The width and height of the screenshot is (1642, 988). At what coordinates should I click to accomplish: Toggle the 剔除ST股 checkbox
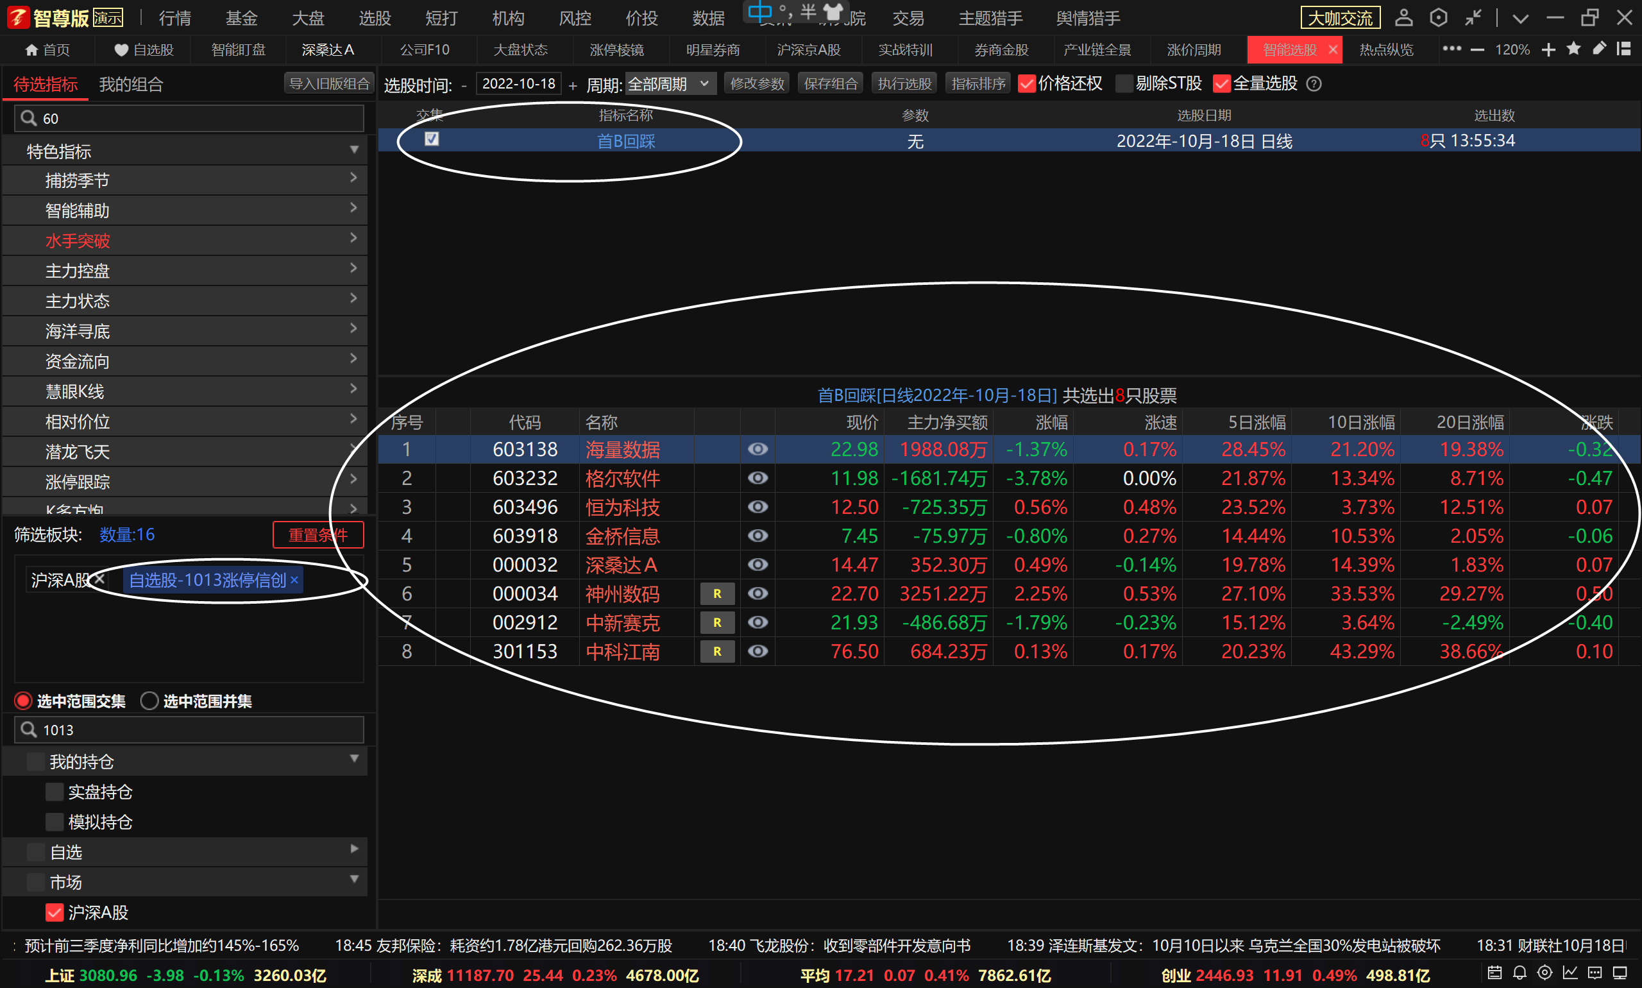click(x=1124, y=84)
